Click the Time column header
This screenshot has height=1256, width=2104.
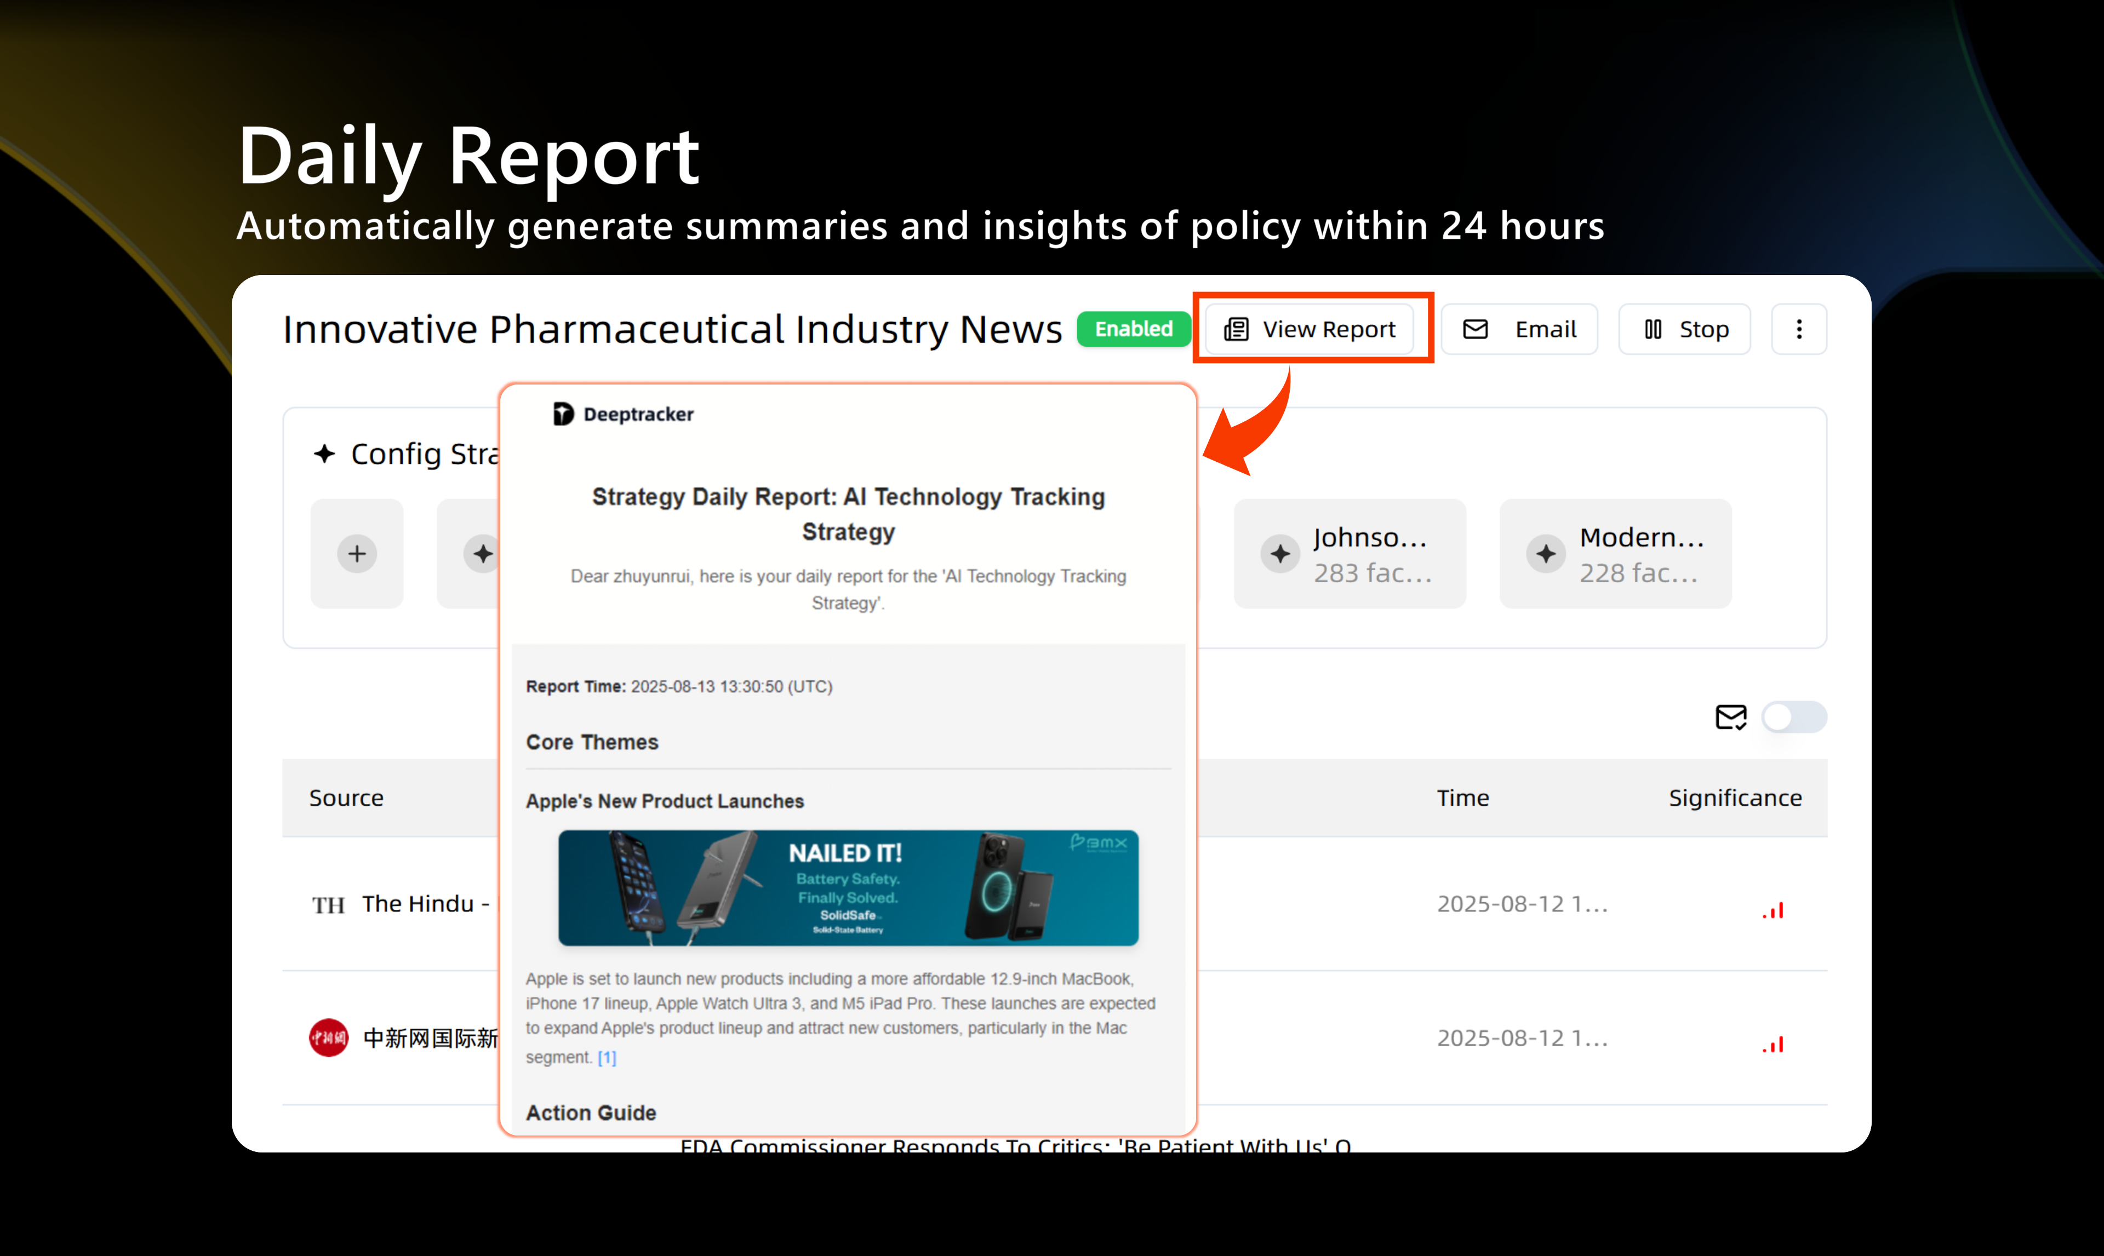[x=1462, y=798]
